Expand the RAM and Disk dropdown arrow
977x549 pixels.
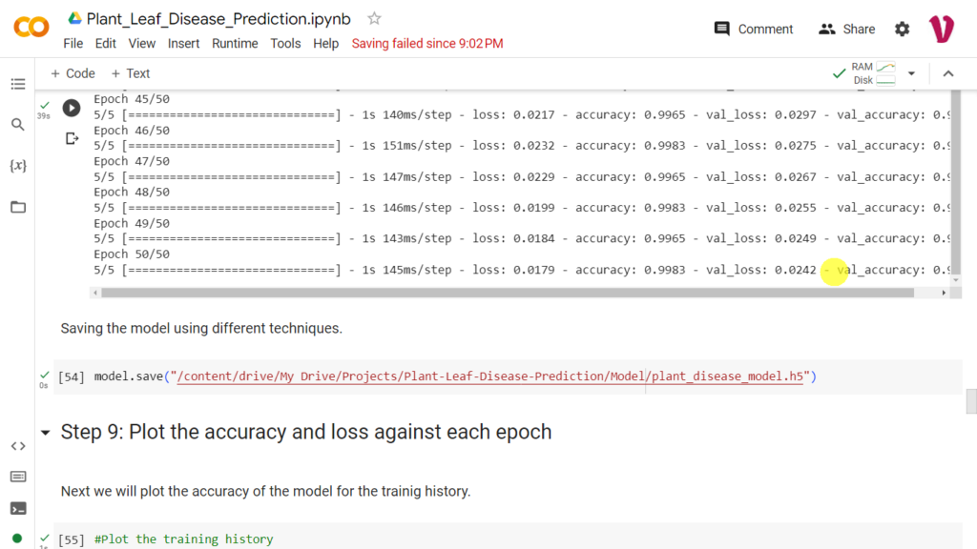coord(911,73)
